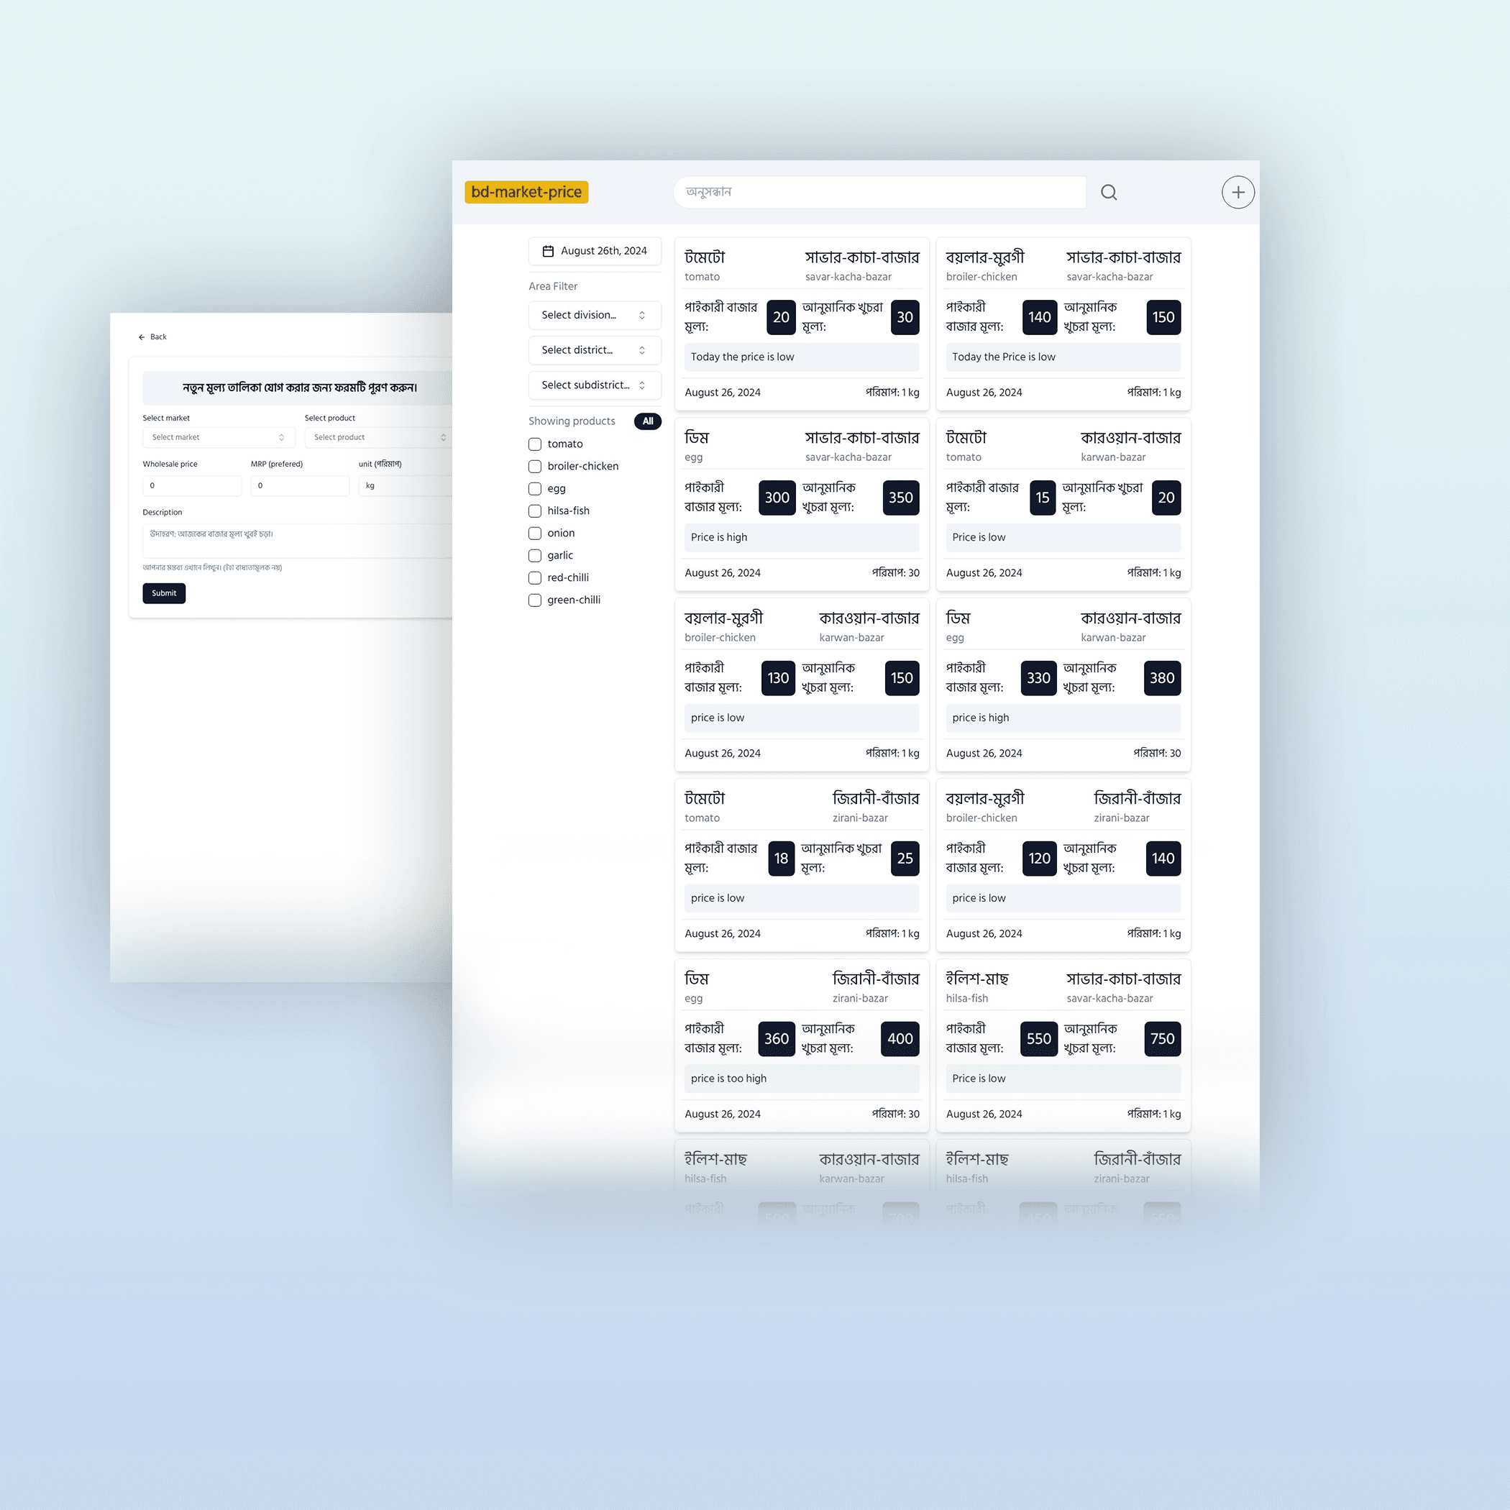Click the bd-market-price logo icon
This screenshot has height=1510, width=1510.
(x=527, y=191)
